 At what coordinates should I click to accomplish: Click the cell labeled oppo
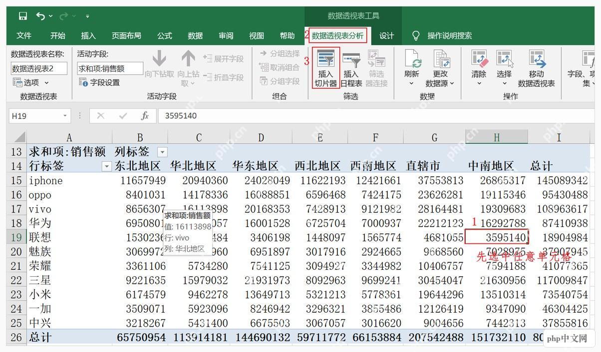coord(69,195)
